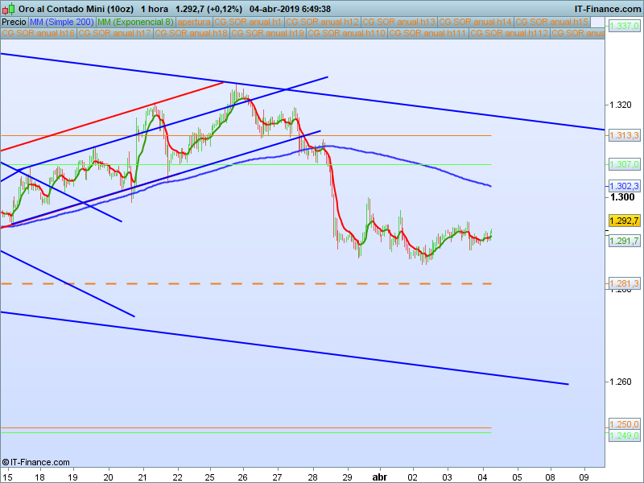Click the CG SOR anual h17 label

(114, 33)
